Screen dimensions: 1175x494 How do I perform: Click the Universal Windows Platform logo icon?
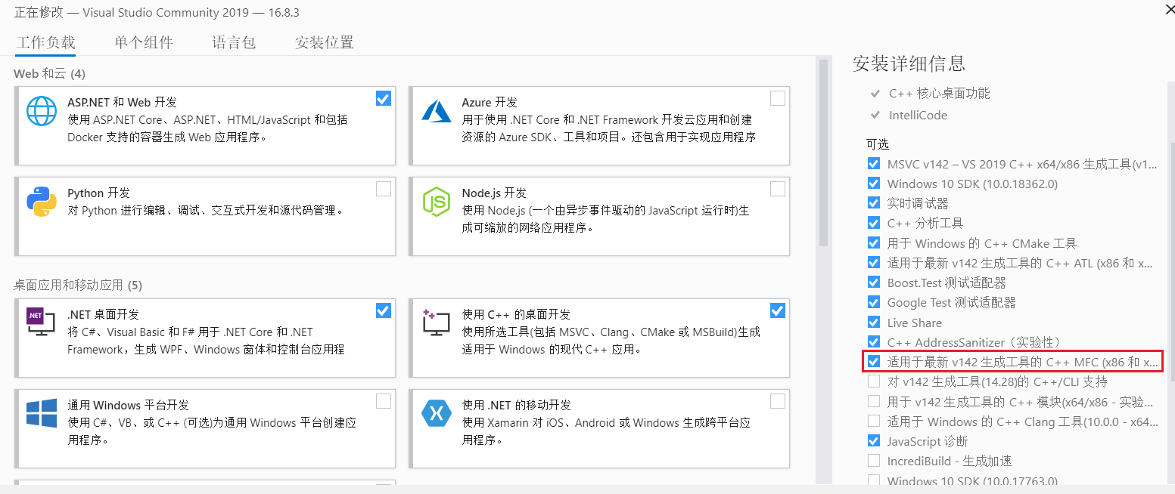pyautogui.click(x=42, y=413)
